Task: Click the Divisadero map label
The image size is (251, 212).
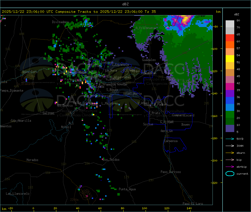Action: click(60, 22)
